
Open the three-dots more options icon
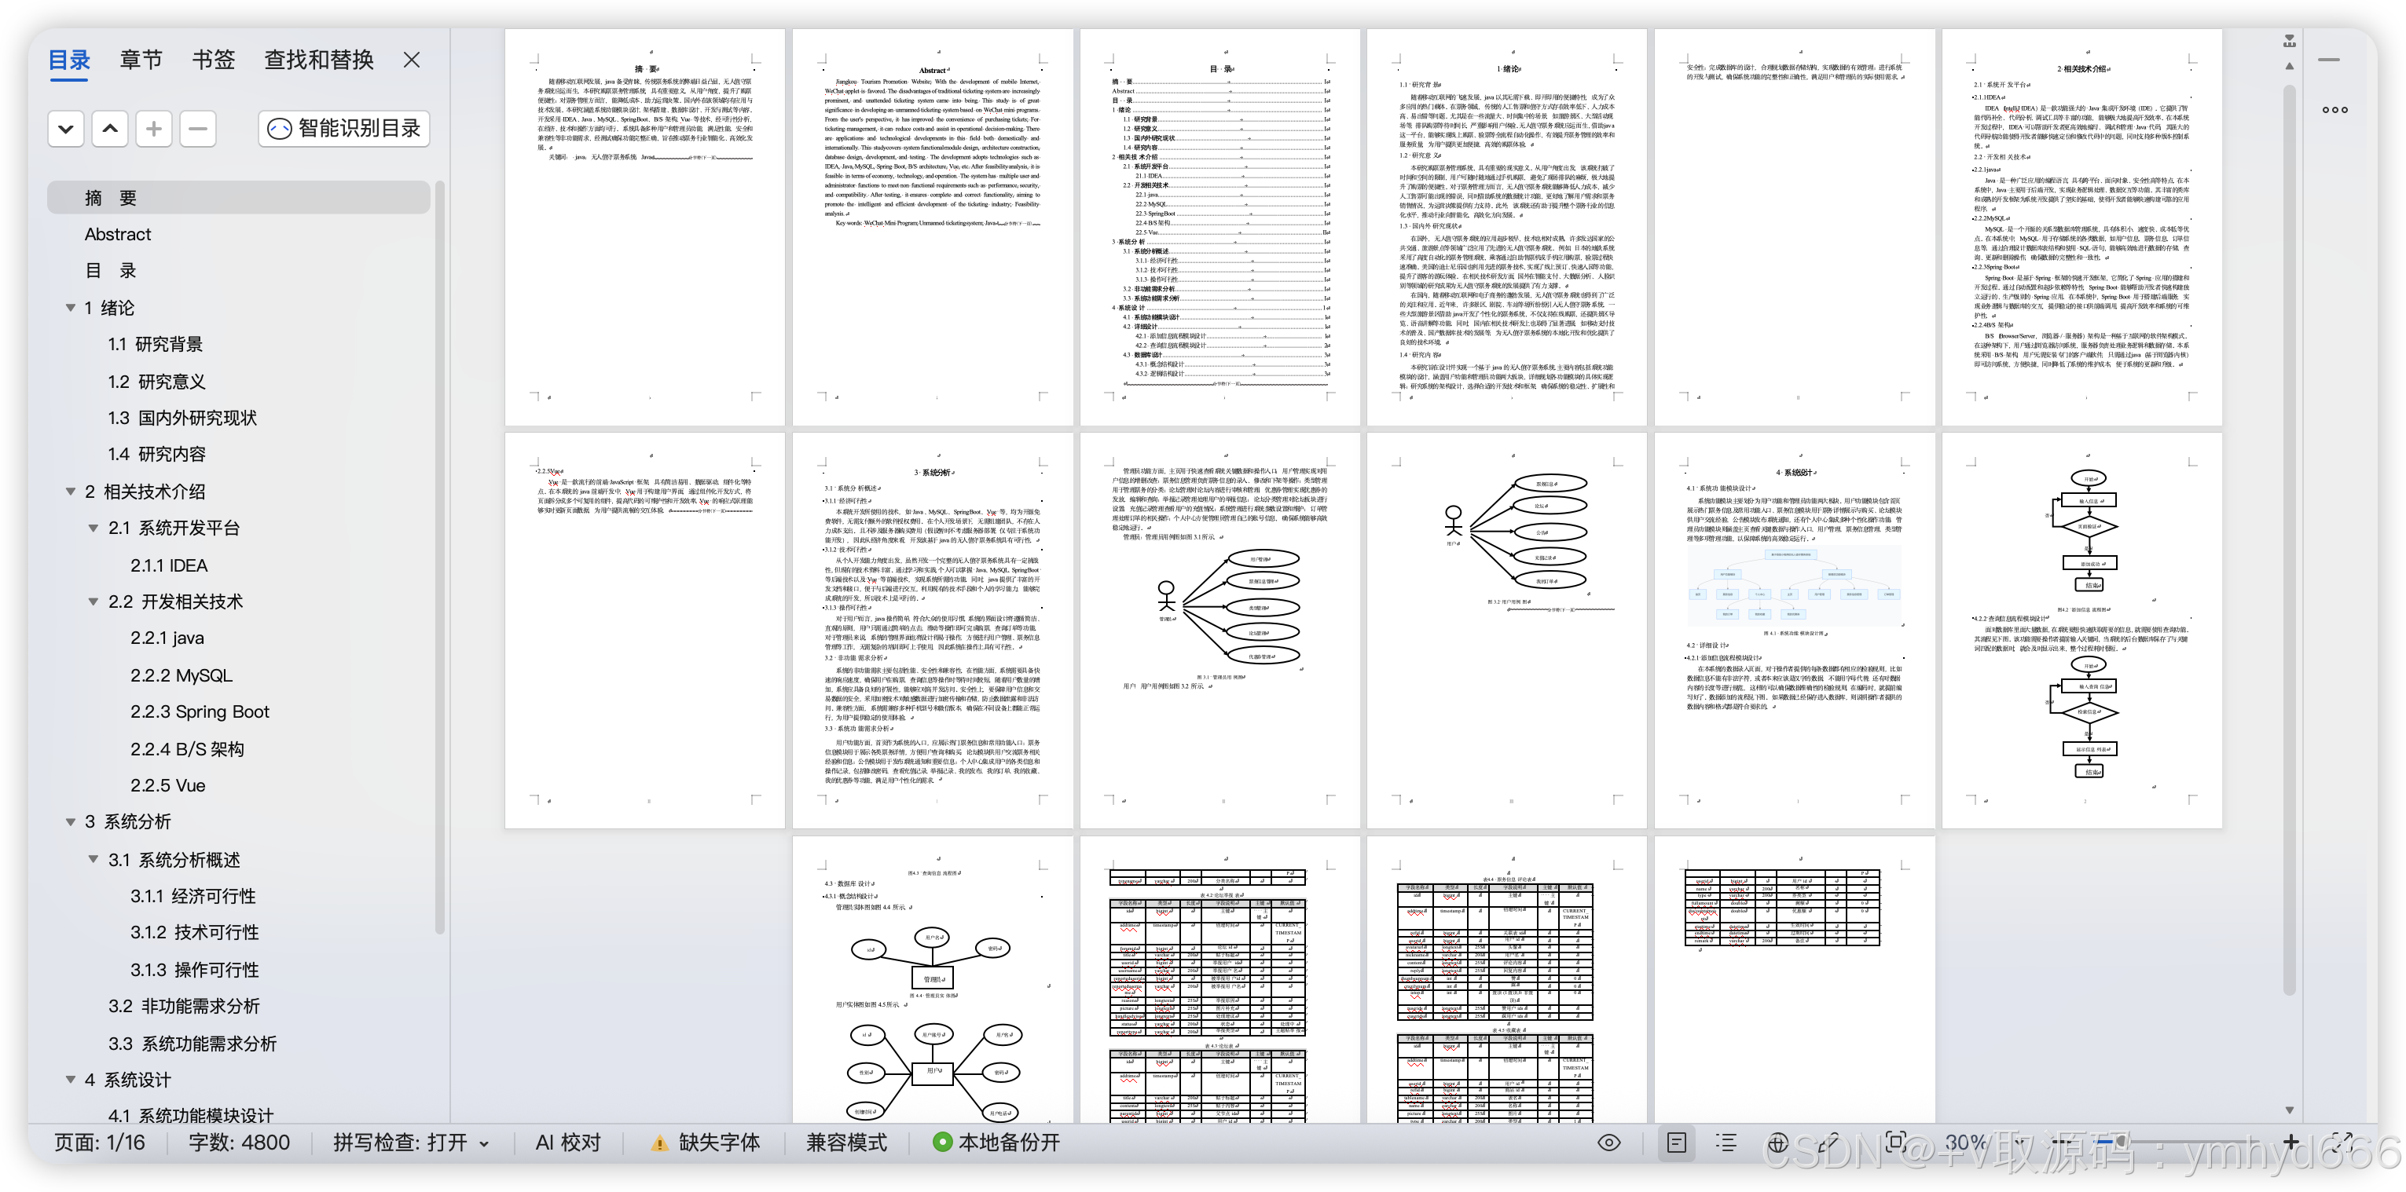pyautogui.click(x=2334, y=110)
